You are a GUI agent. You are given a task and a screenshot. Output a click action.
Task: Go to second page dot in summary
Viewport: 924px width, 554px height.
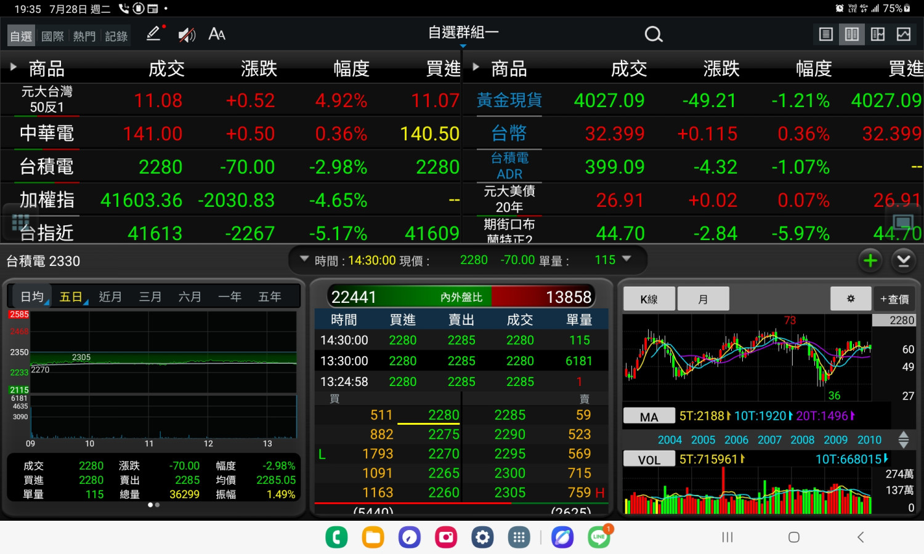pyautogui.click(x=158, y=505)
